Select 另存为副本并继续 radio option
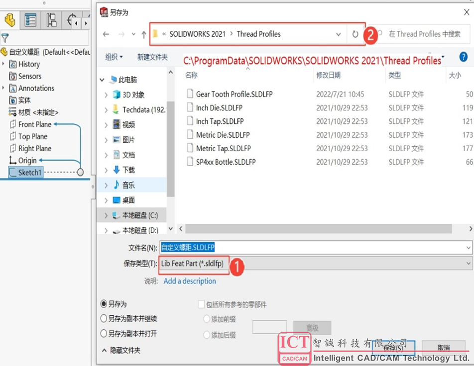This screenshot has width=474, height=366. (x=104, y=318)
